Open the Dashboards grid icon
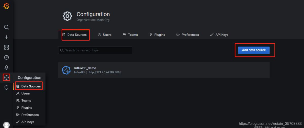Image resolution: width=304 pixels, height=128 pixels. coord(7,47)
